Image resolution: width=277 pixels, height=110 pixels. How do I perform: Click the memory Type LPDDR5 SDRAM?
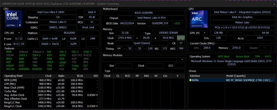click(168, 33)
